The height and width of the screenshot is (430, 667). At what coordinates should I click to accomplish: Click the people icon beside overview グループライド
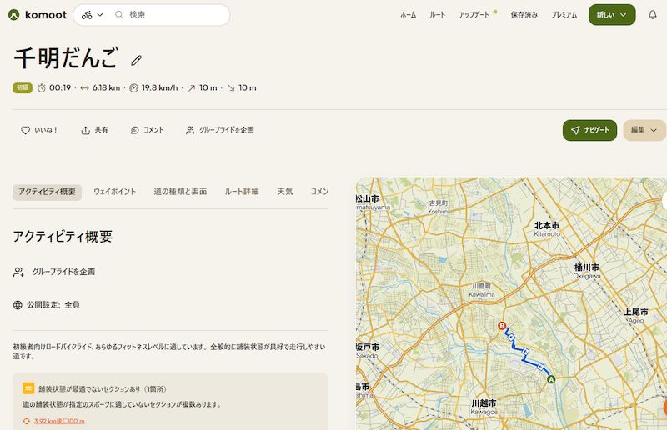click(x=18, y=272)
